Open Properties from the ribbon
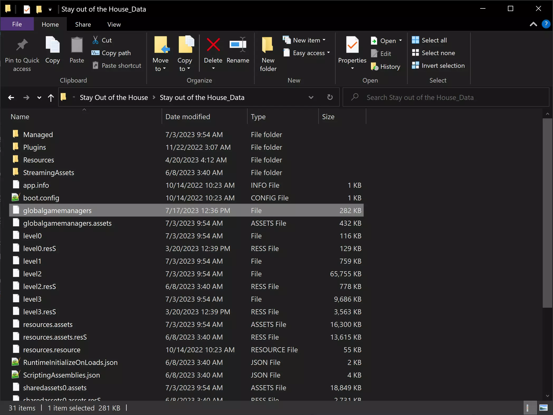 pyautogui.click(x=352, y=45)
